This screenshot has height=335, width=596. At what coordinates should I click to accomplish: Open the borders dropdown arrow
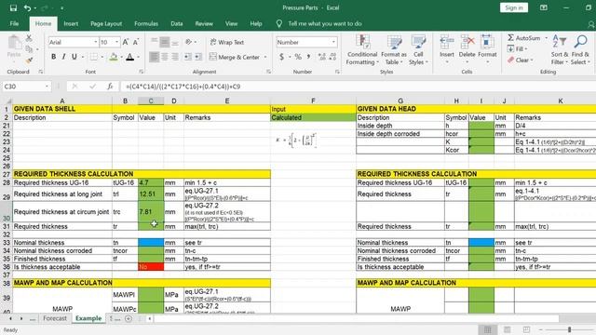pos(102,57)
